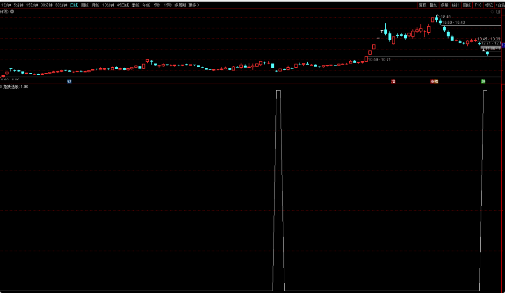The width and height of the screenshot is (505, 293).
Task: Click the 张榜 event marker
Action: coord(434,81)
